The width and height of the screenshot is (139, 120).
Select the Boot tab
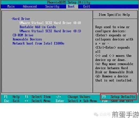point(71,6)
